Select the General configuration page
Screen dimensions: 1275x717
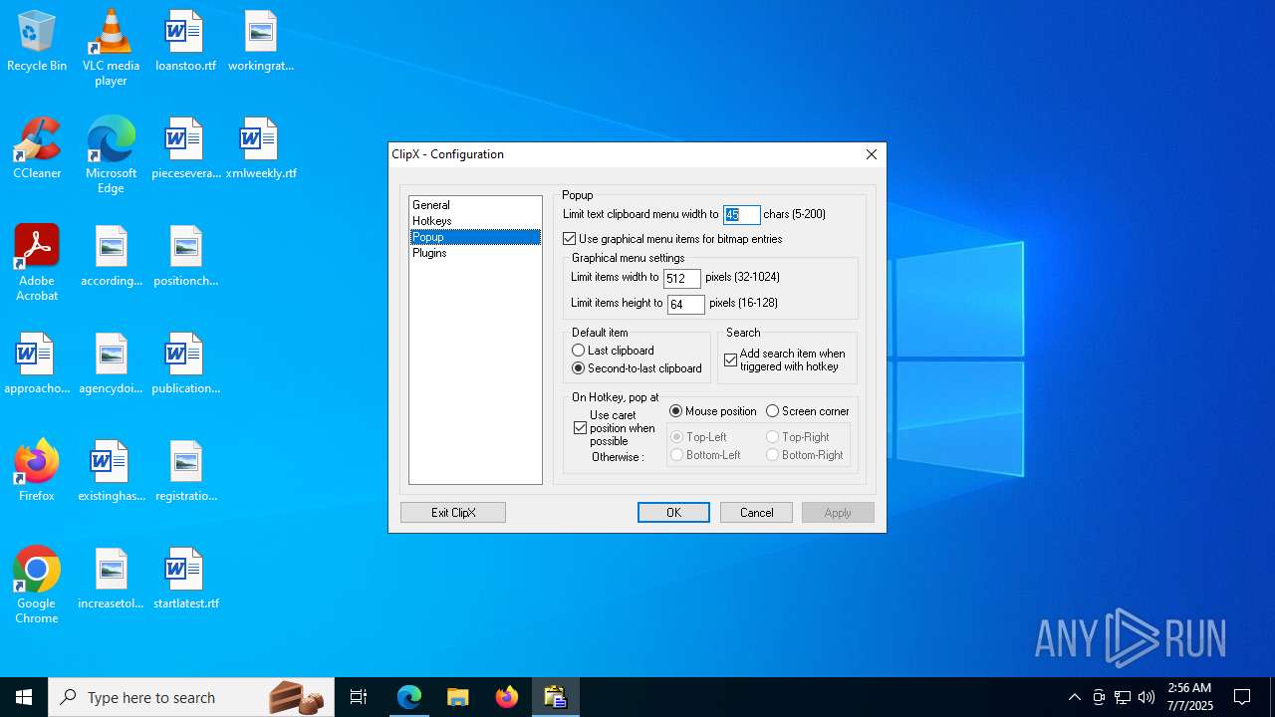475,205
